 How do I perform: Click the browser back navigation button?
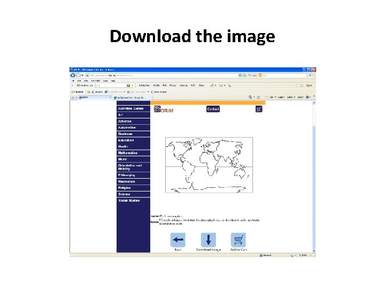click(x=73, y=75)
